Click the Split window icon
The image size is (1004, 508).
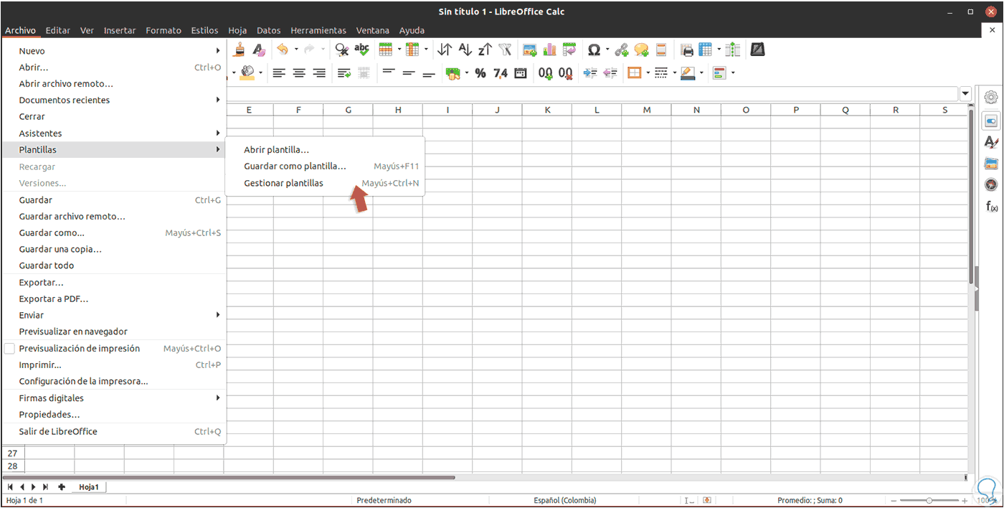(x=732, y=50)
